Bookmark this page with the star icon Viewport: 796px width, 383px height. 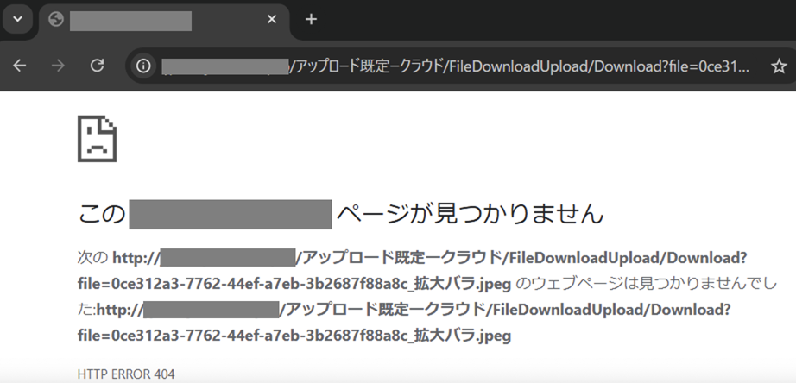(x=778, y=66)
